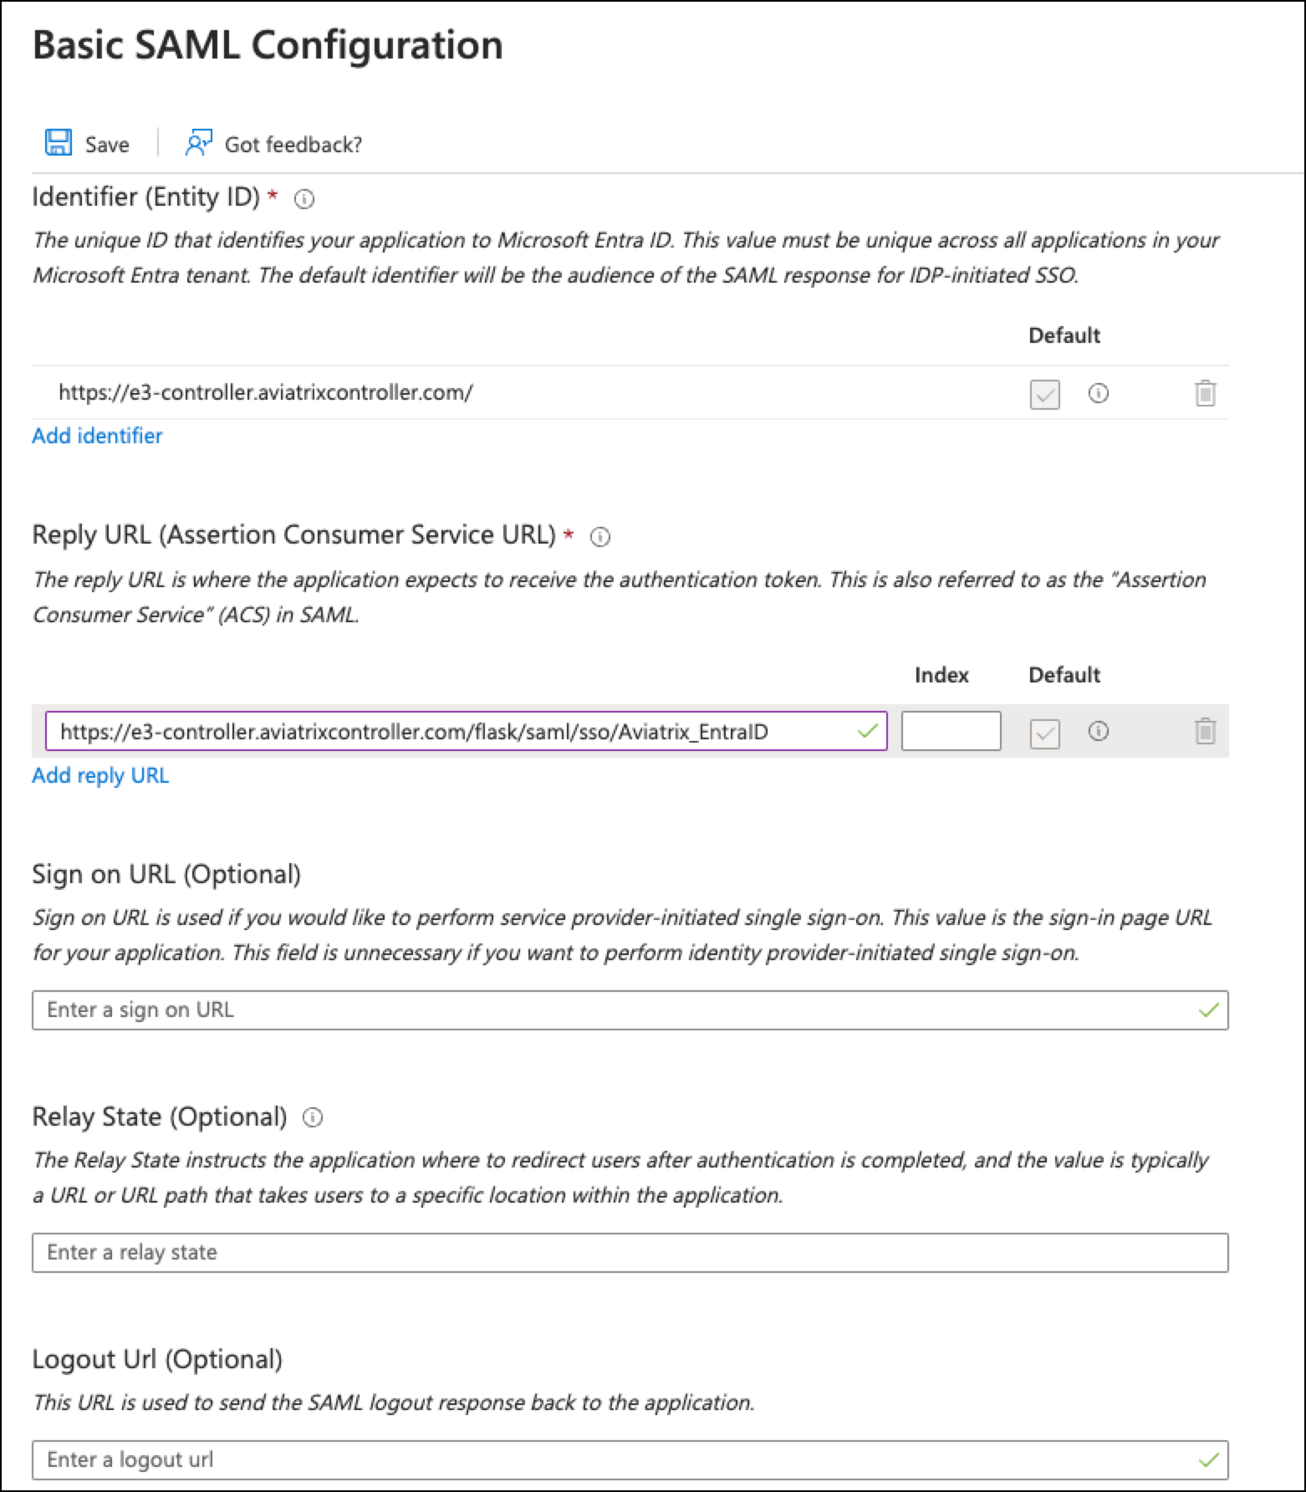The image size is (1306, 1492).
Task: Delete the Aviatrix_EntraID reply URL entry
Action: click(x=1204, y=732)
